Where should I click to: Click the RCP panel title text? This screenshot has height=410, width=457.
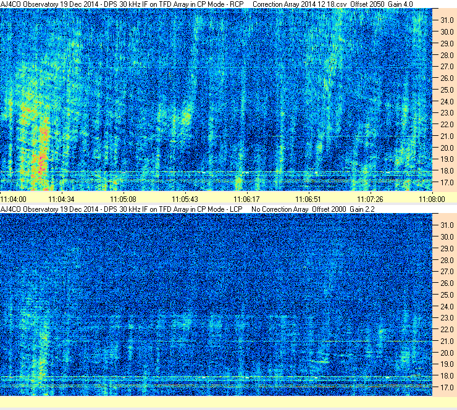(x=122, y=4)
